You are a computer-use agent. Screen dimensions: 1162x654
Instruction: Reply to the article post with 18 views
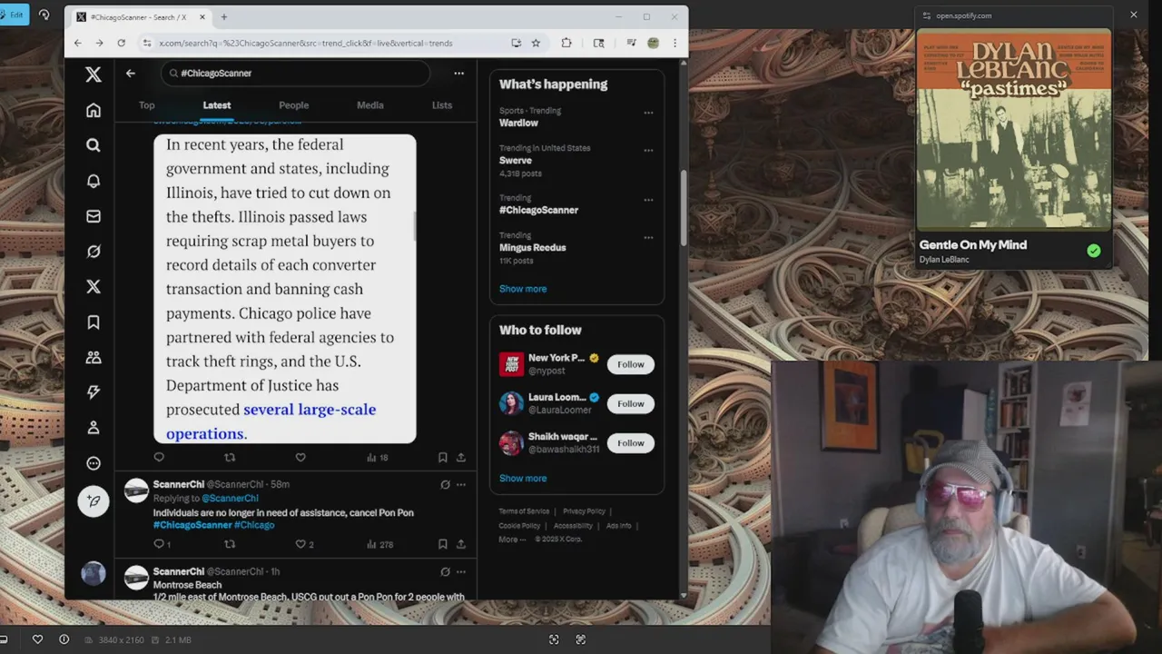coord(159,457)
